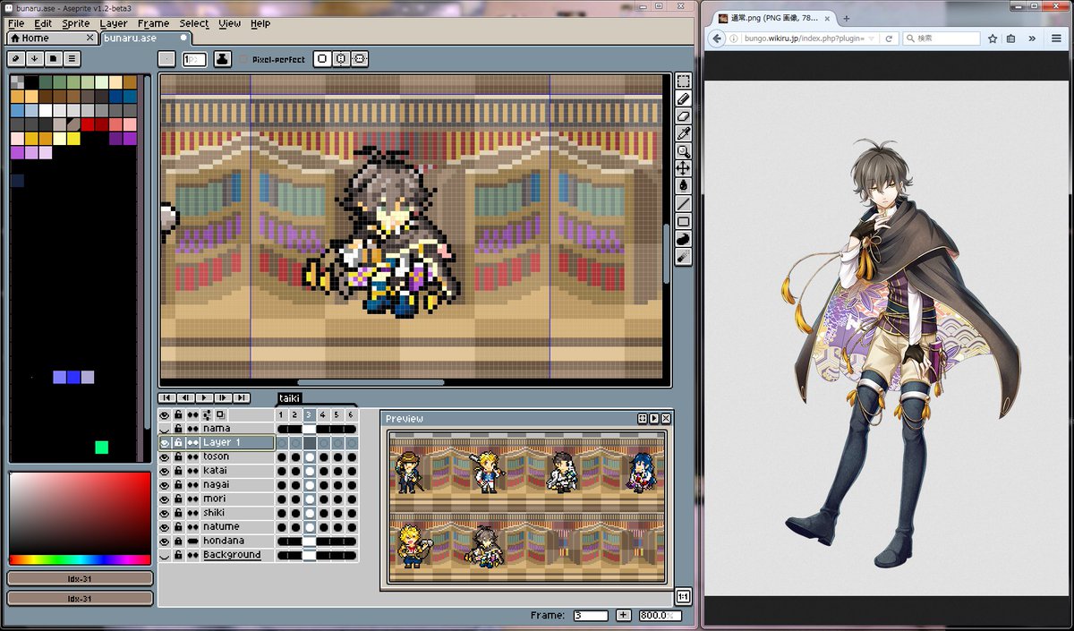This screenshot has height=631, width=1074.
Task: Select the Zoom magnifier tool
Action: tap(683, 151)
